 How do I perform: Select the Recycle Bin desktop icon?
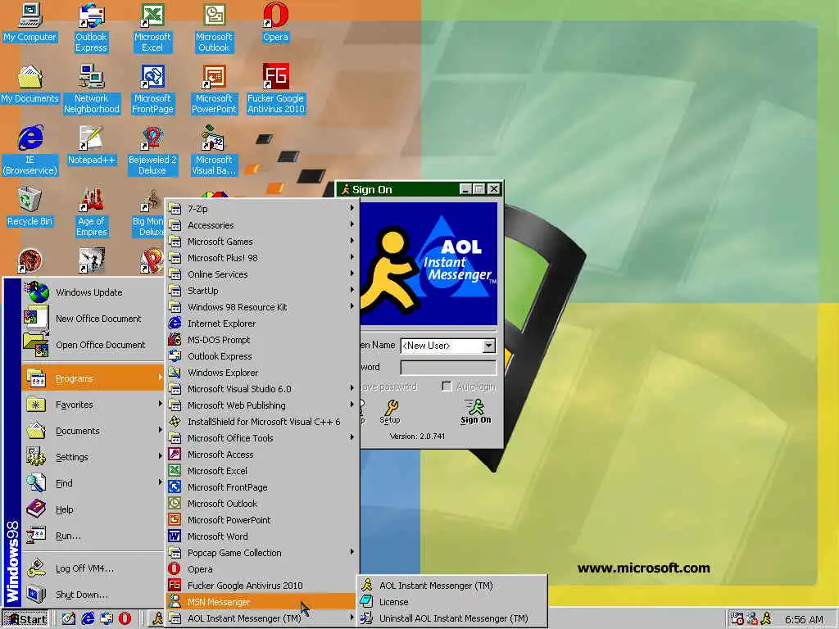(x=30, y=207)
